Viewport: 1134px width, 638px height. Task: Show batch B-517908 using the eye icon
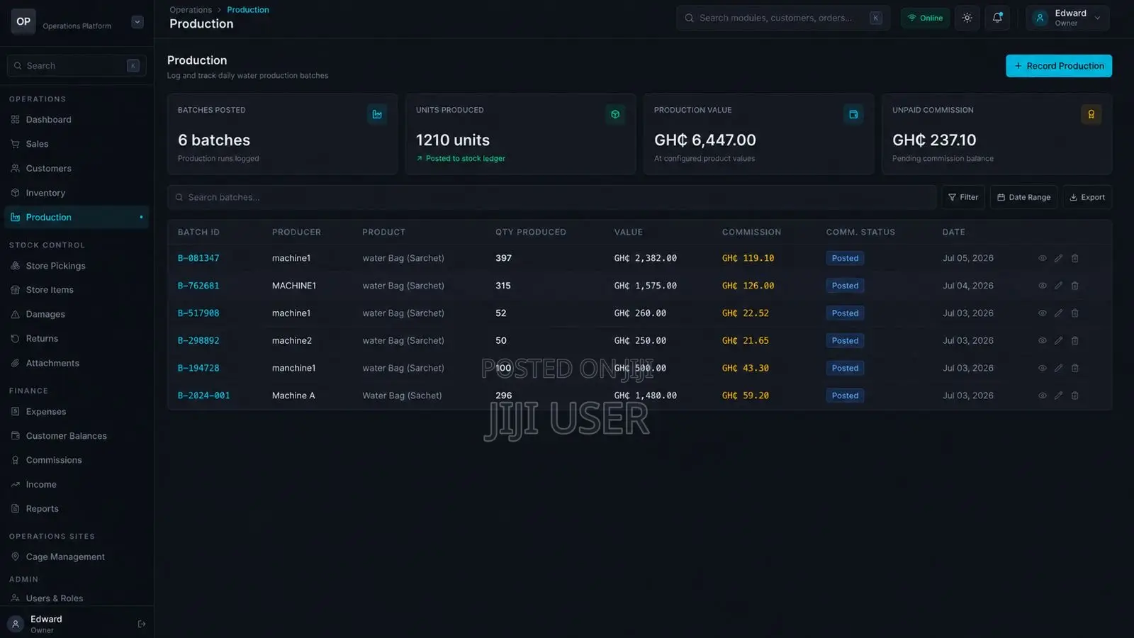[1043, 313]
